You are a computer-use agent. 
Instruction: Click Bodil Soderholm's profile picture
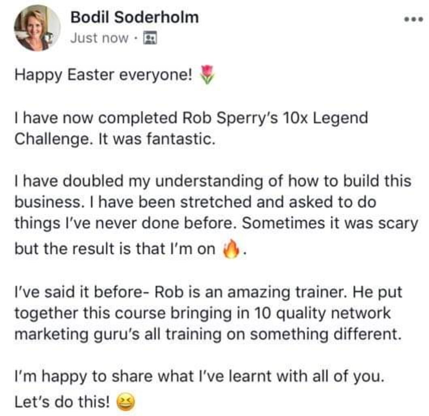[37, 28]
